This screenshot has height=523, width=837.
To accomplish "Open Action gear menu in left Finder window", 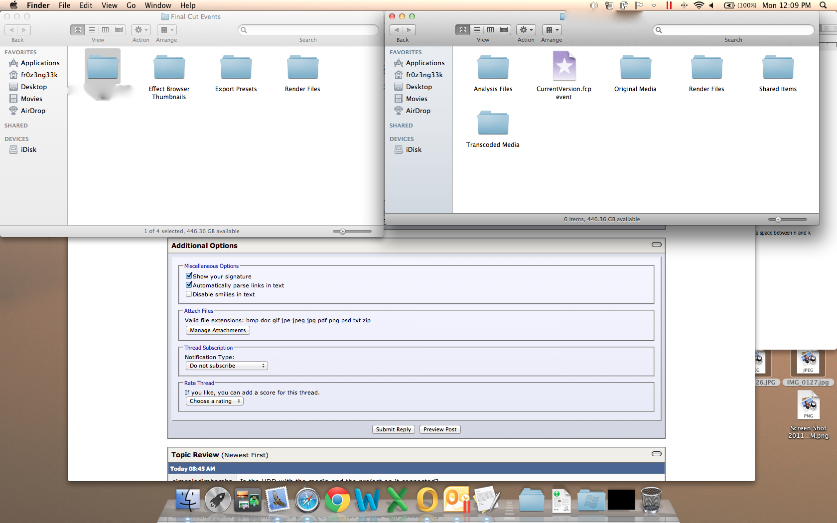I will [141, 30].
